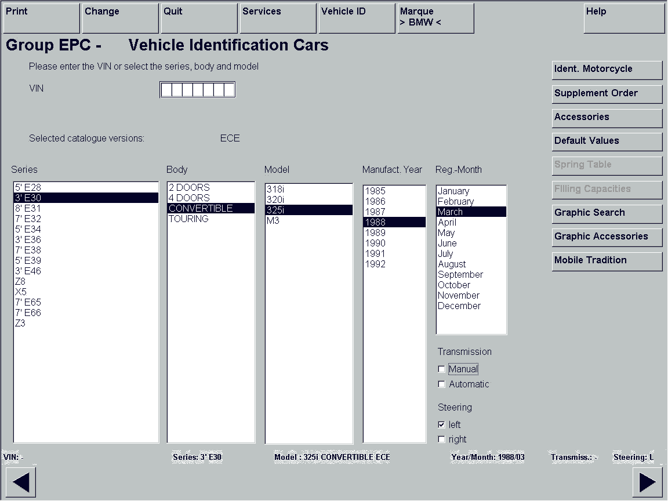This screenshot has width=668, height=501.
Task: Enable Automatic transmission checkbox
Action: 441,384
